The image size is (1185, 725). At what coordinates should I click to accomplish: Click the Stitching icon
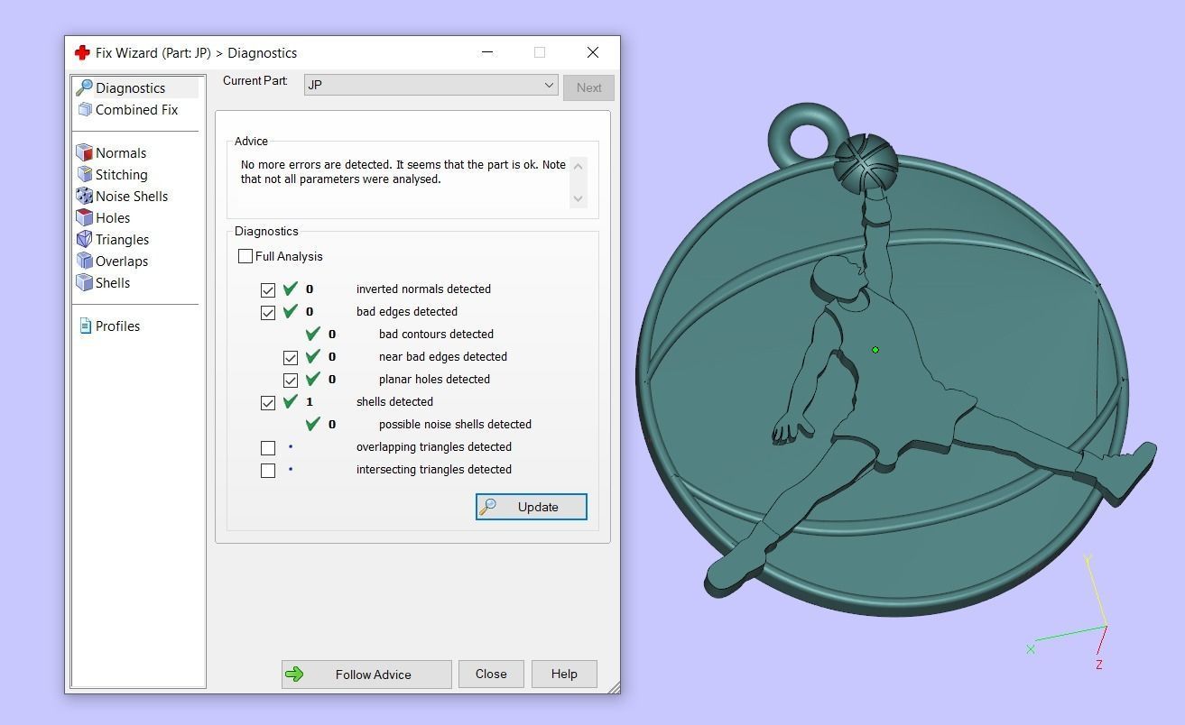pyautogui.click(x=85, y=174)
